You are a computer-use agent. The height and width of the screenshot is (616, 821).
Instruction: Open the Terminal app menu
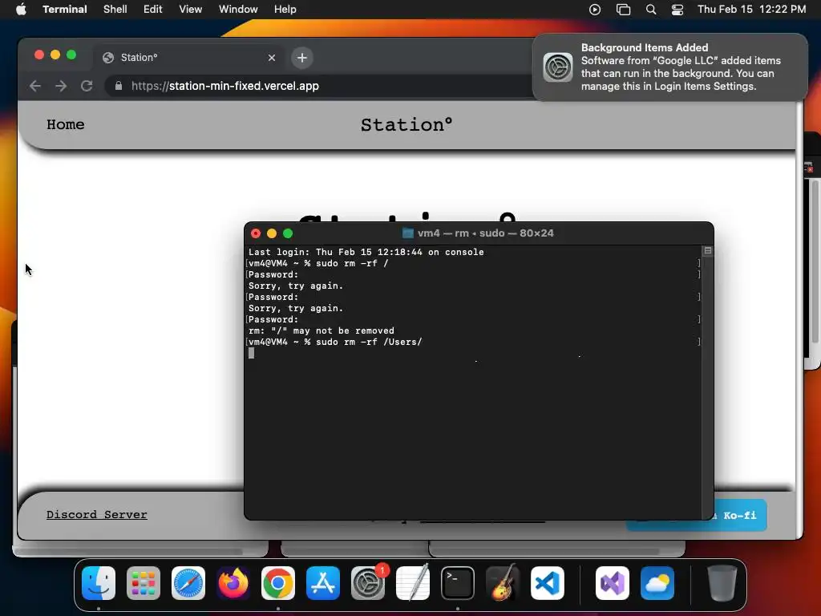click(x=64, y=10)
